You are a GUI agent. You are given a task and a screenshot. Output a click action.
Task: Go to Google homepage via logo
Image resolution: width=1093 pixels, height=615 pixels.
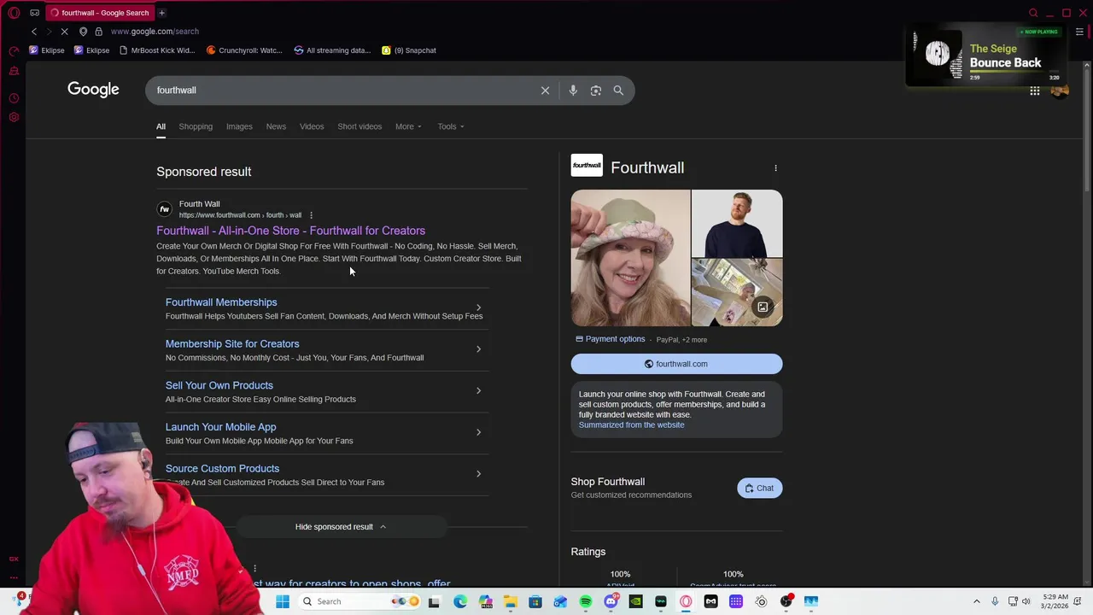pos(93,90)
